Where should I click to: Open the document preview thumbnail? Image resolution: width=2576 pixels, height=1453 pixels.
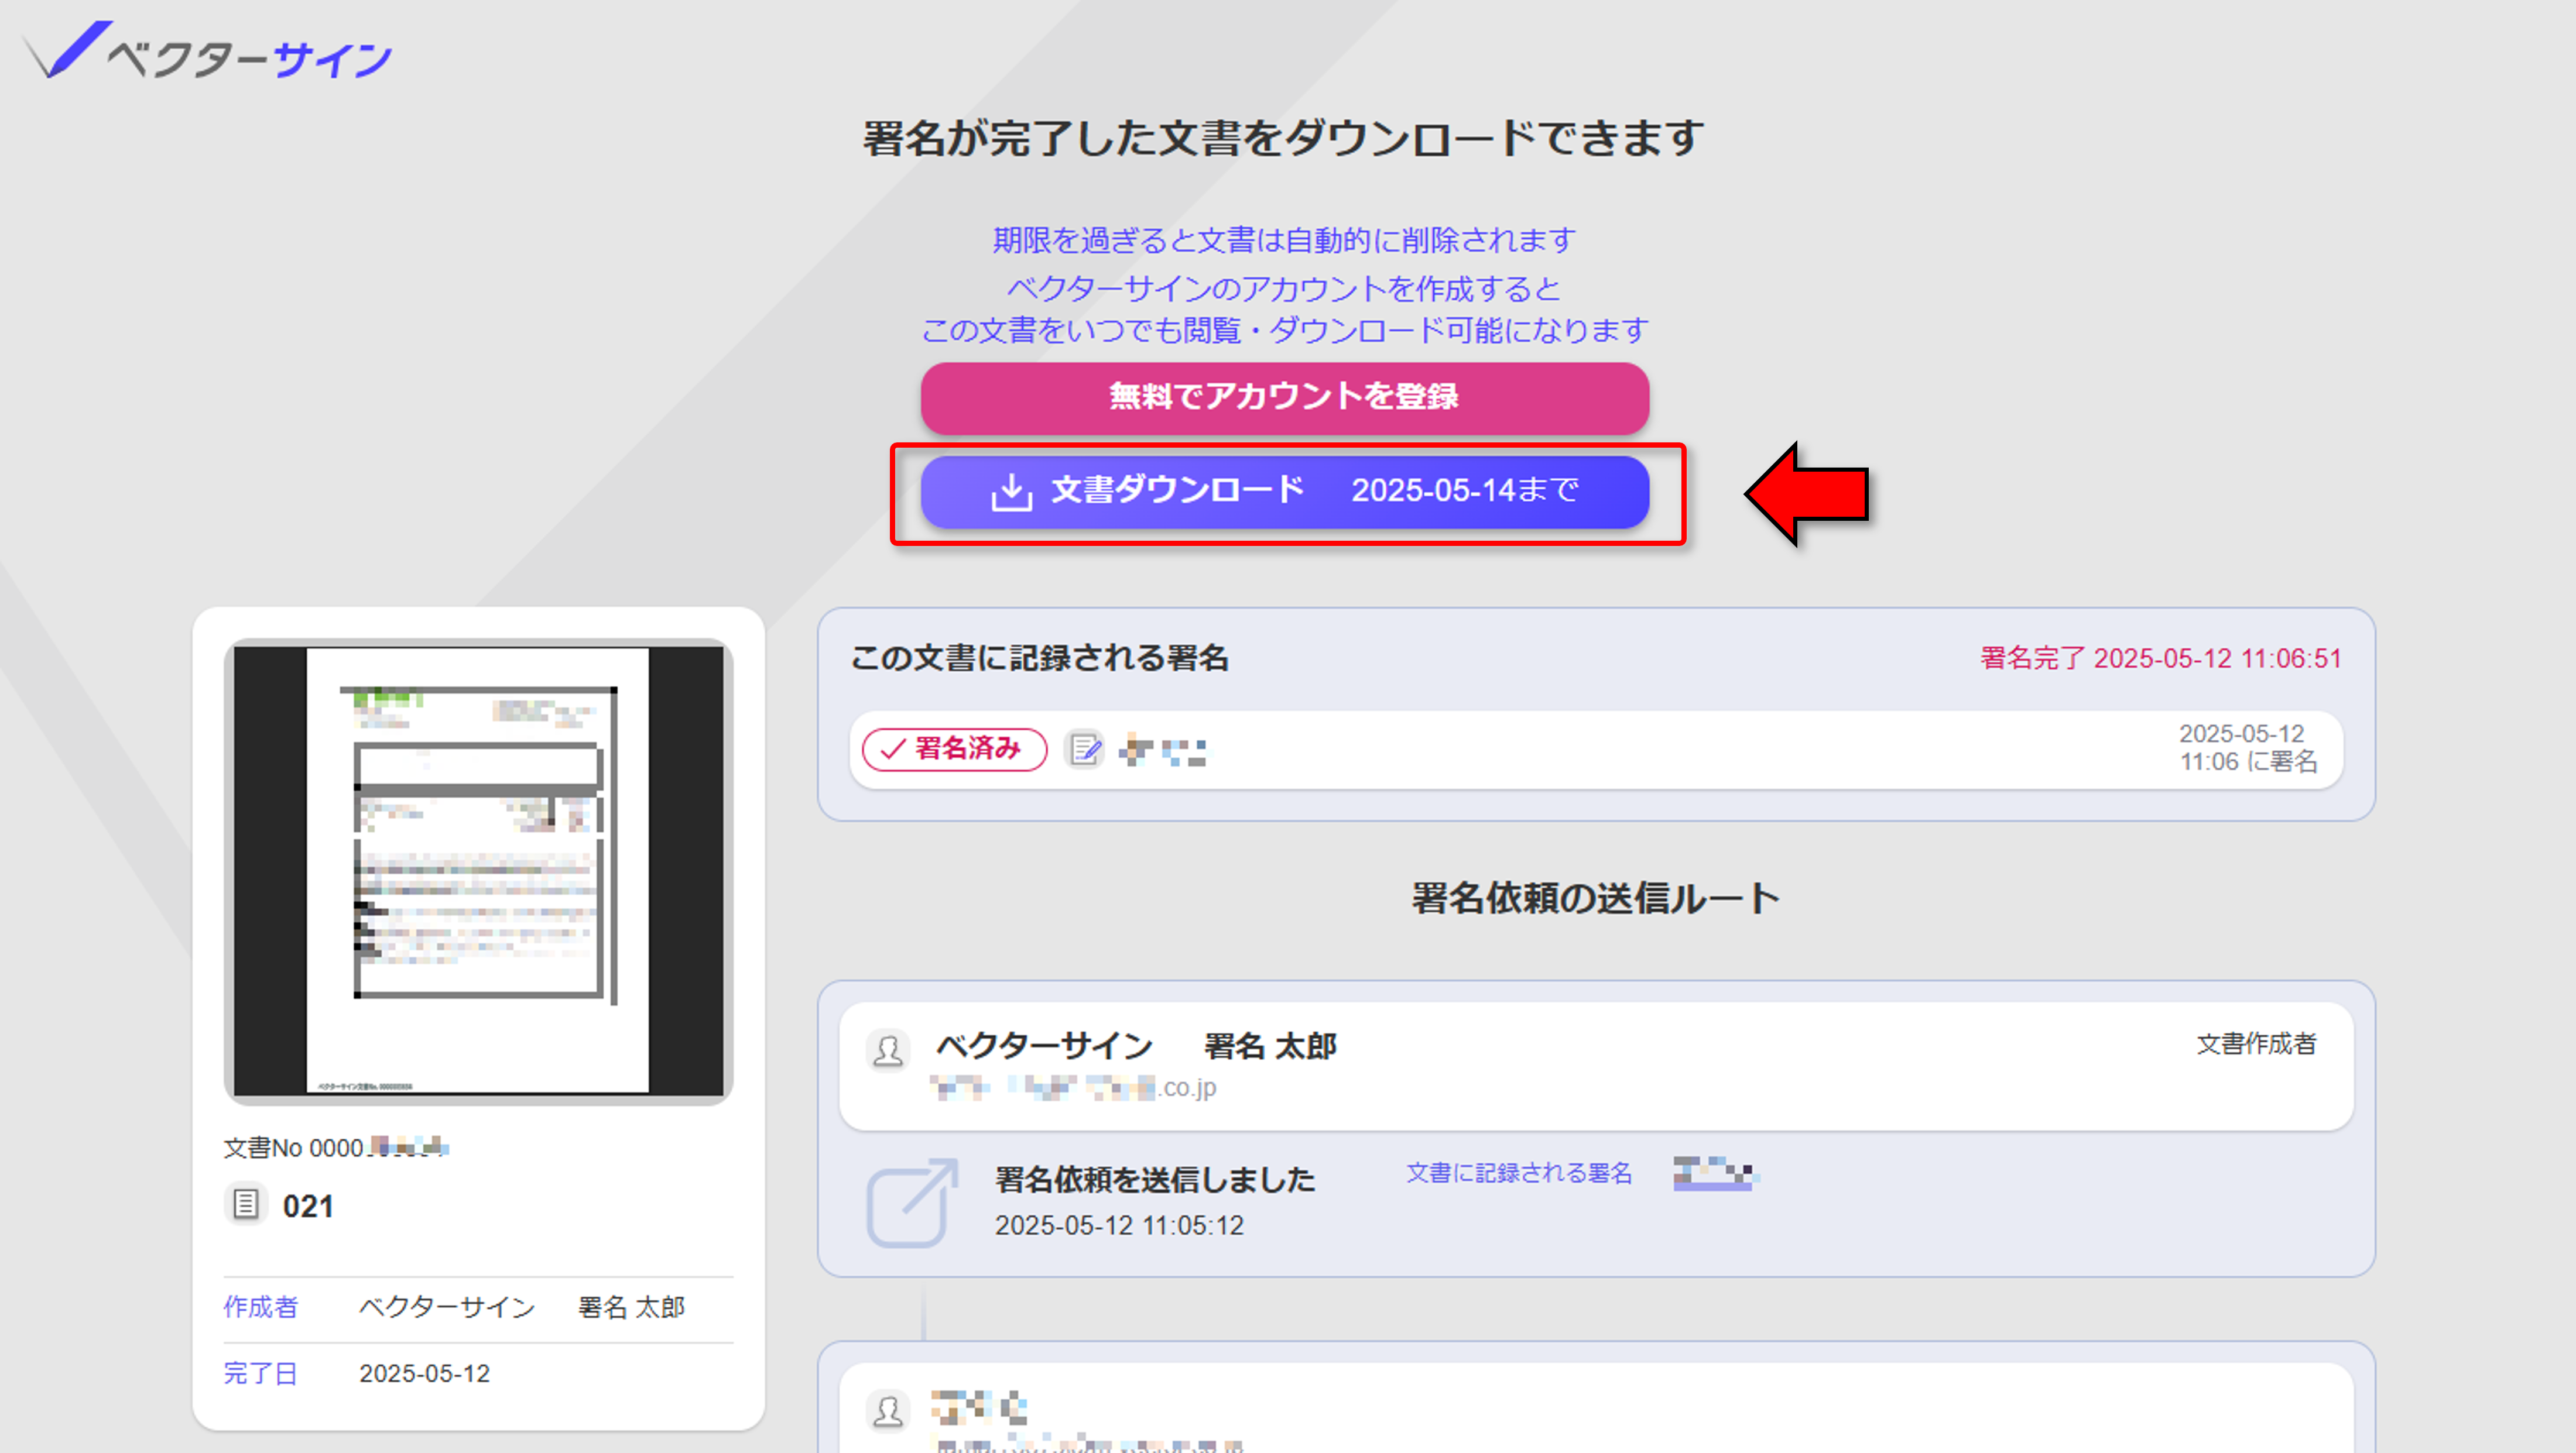coord(478,870)
